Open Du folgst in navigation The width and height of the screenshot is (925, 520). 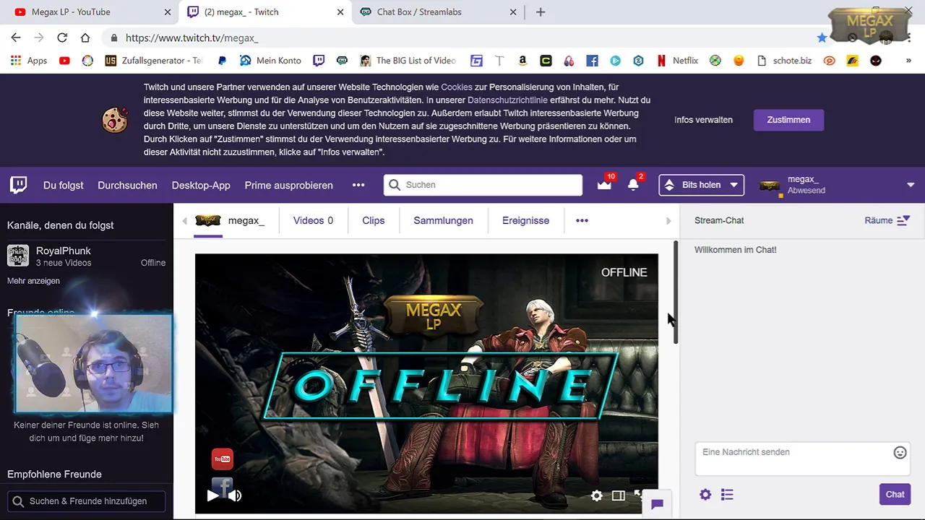click(x=64, y=185)
